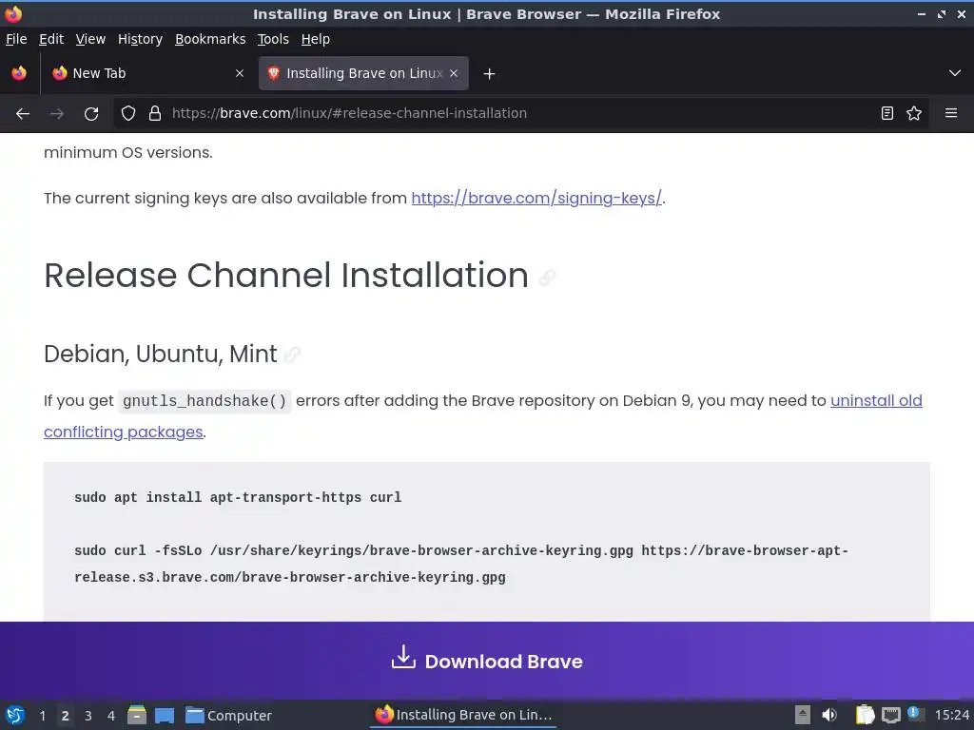Click the Download Brave banner button
The height and width of the screenshot is (730, 974).
coord(487,661)
